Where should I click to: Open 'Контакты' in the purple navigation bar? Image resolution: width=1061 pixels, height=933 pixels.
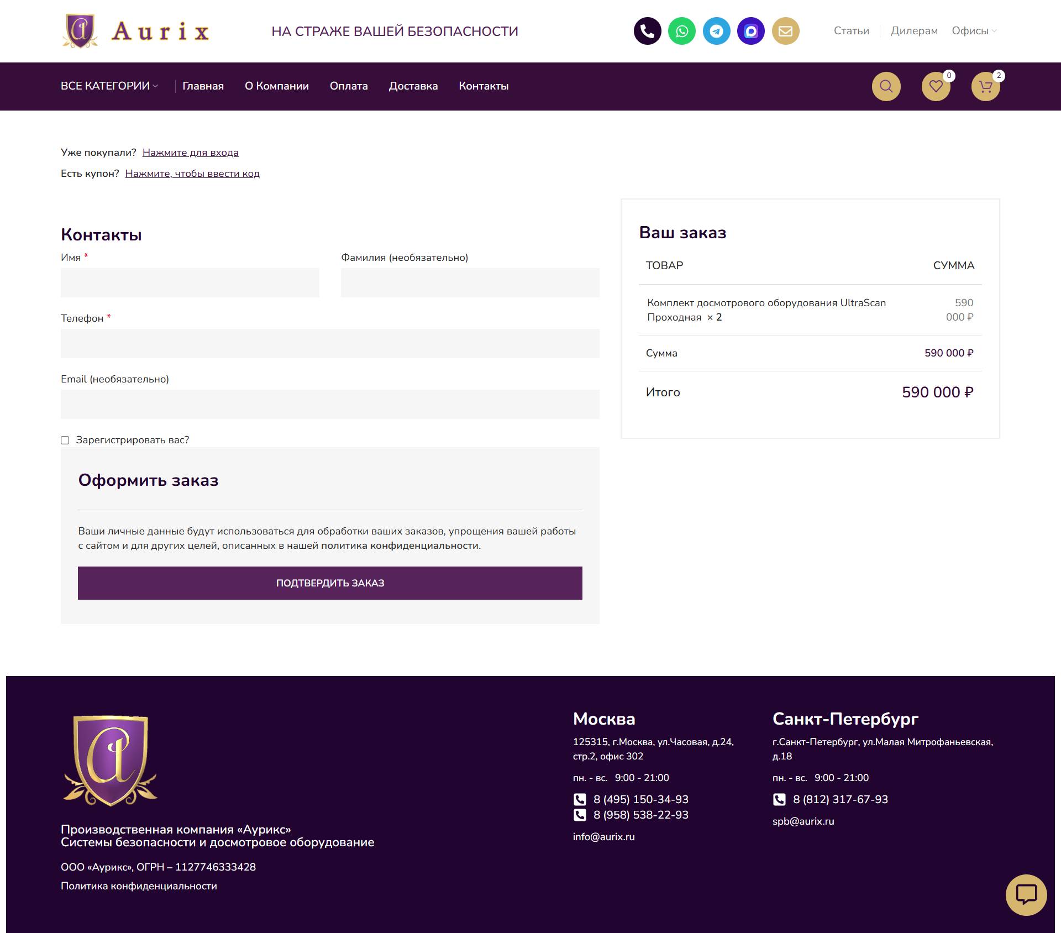484,86
